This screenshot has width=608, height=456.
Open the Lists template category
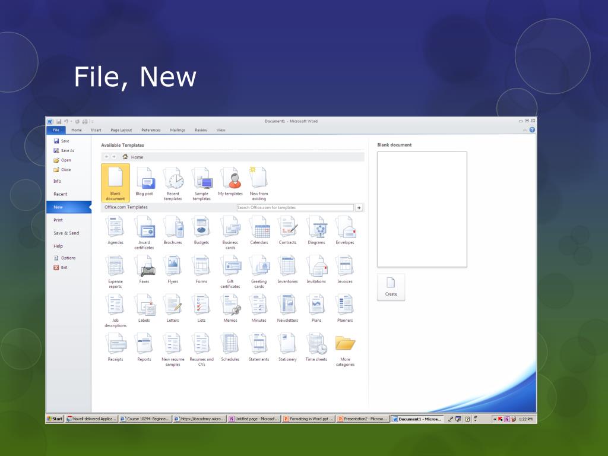pyautogui.click(x=202, y=308)
